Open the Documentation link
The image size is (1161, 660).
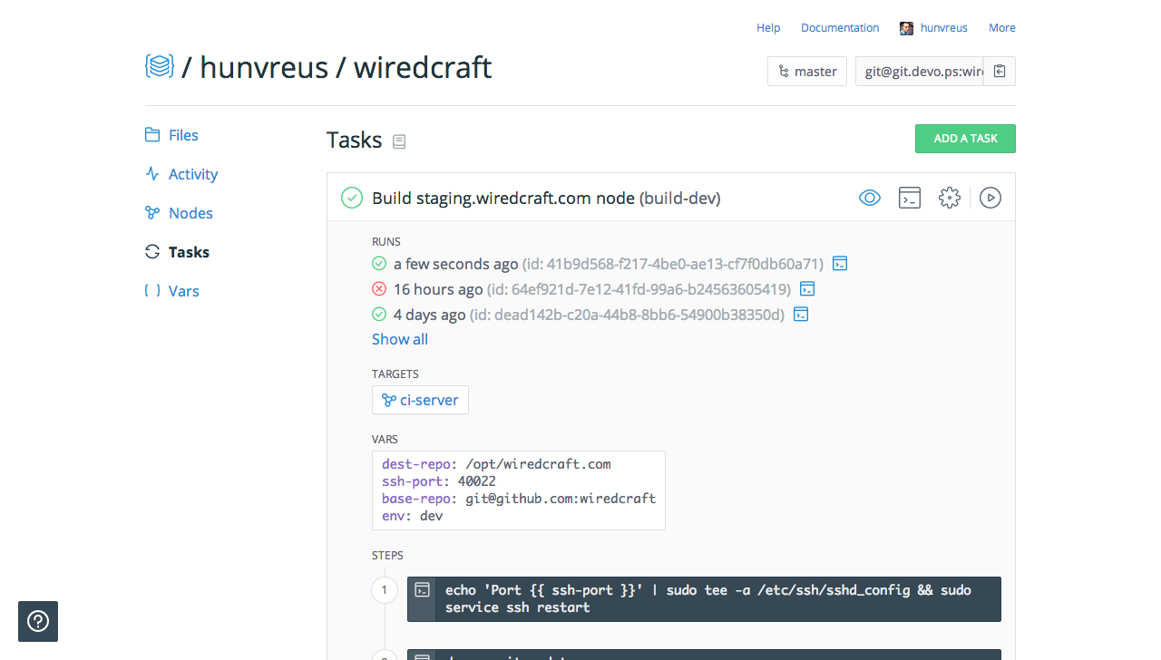(x=840, y=28)
